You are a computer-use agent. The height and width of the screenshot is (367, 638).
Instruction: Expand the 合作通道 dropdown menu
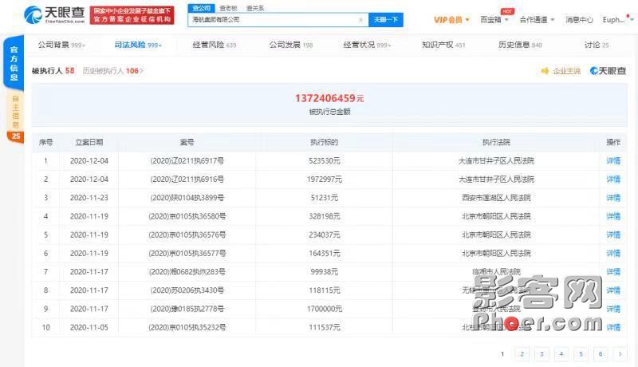coord(537,19)
